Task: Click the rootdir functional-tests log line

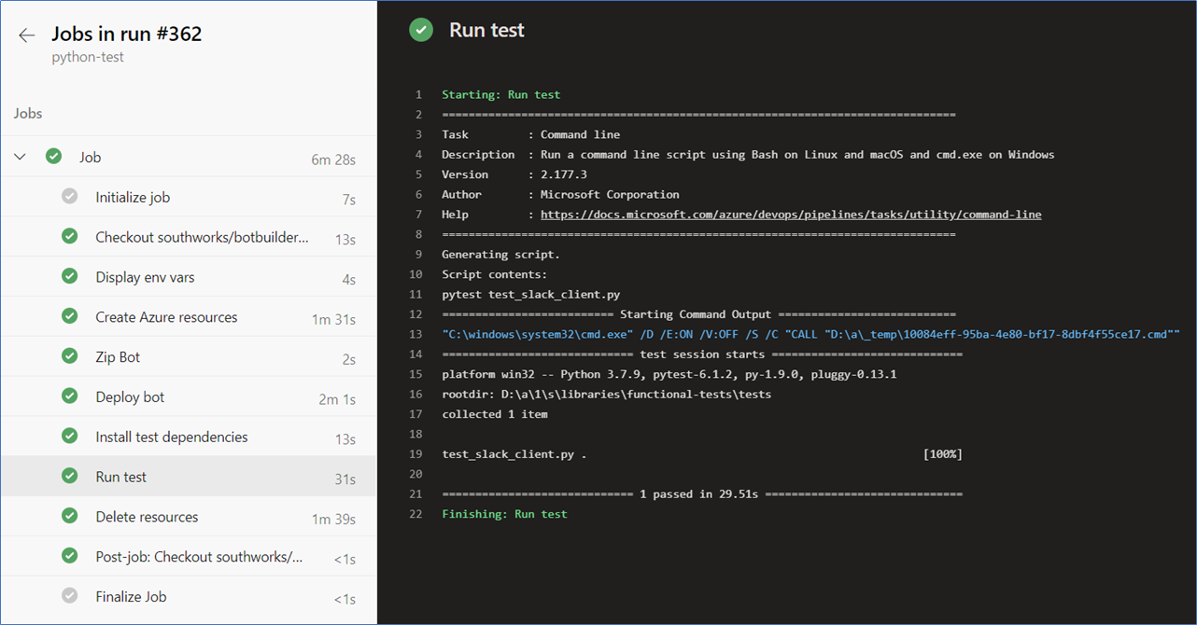Action: [x=606, y=394]
